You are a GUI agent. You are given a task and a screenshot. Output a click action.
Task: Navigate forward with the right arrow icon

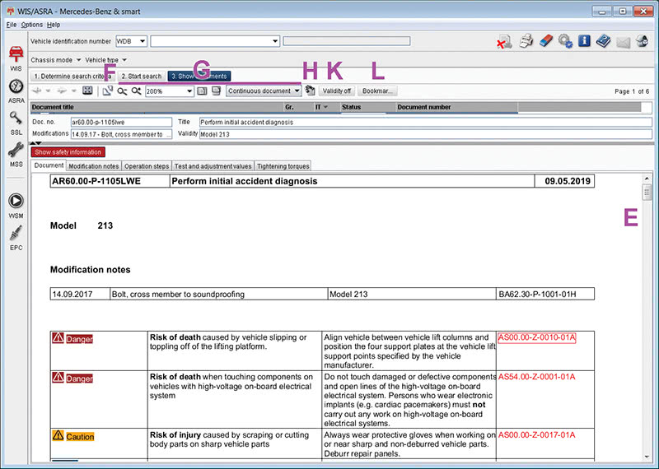[62, 91]
